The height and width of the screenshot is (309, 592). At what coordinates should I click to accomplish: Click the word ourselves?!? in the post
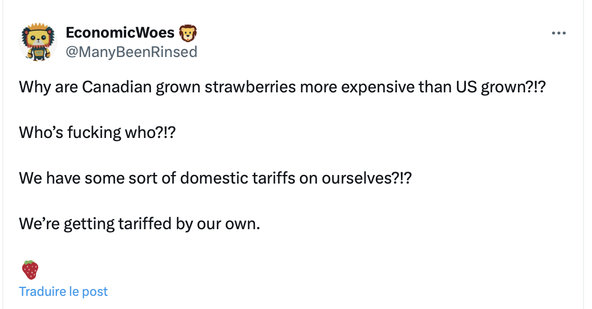[367, 178]
